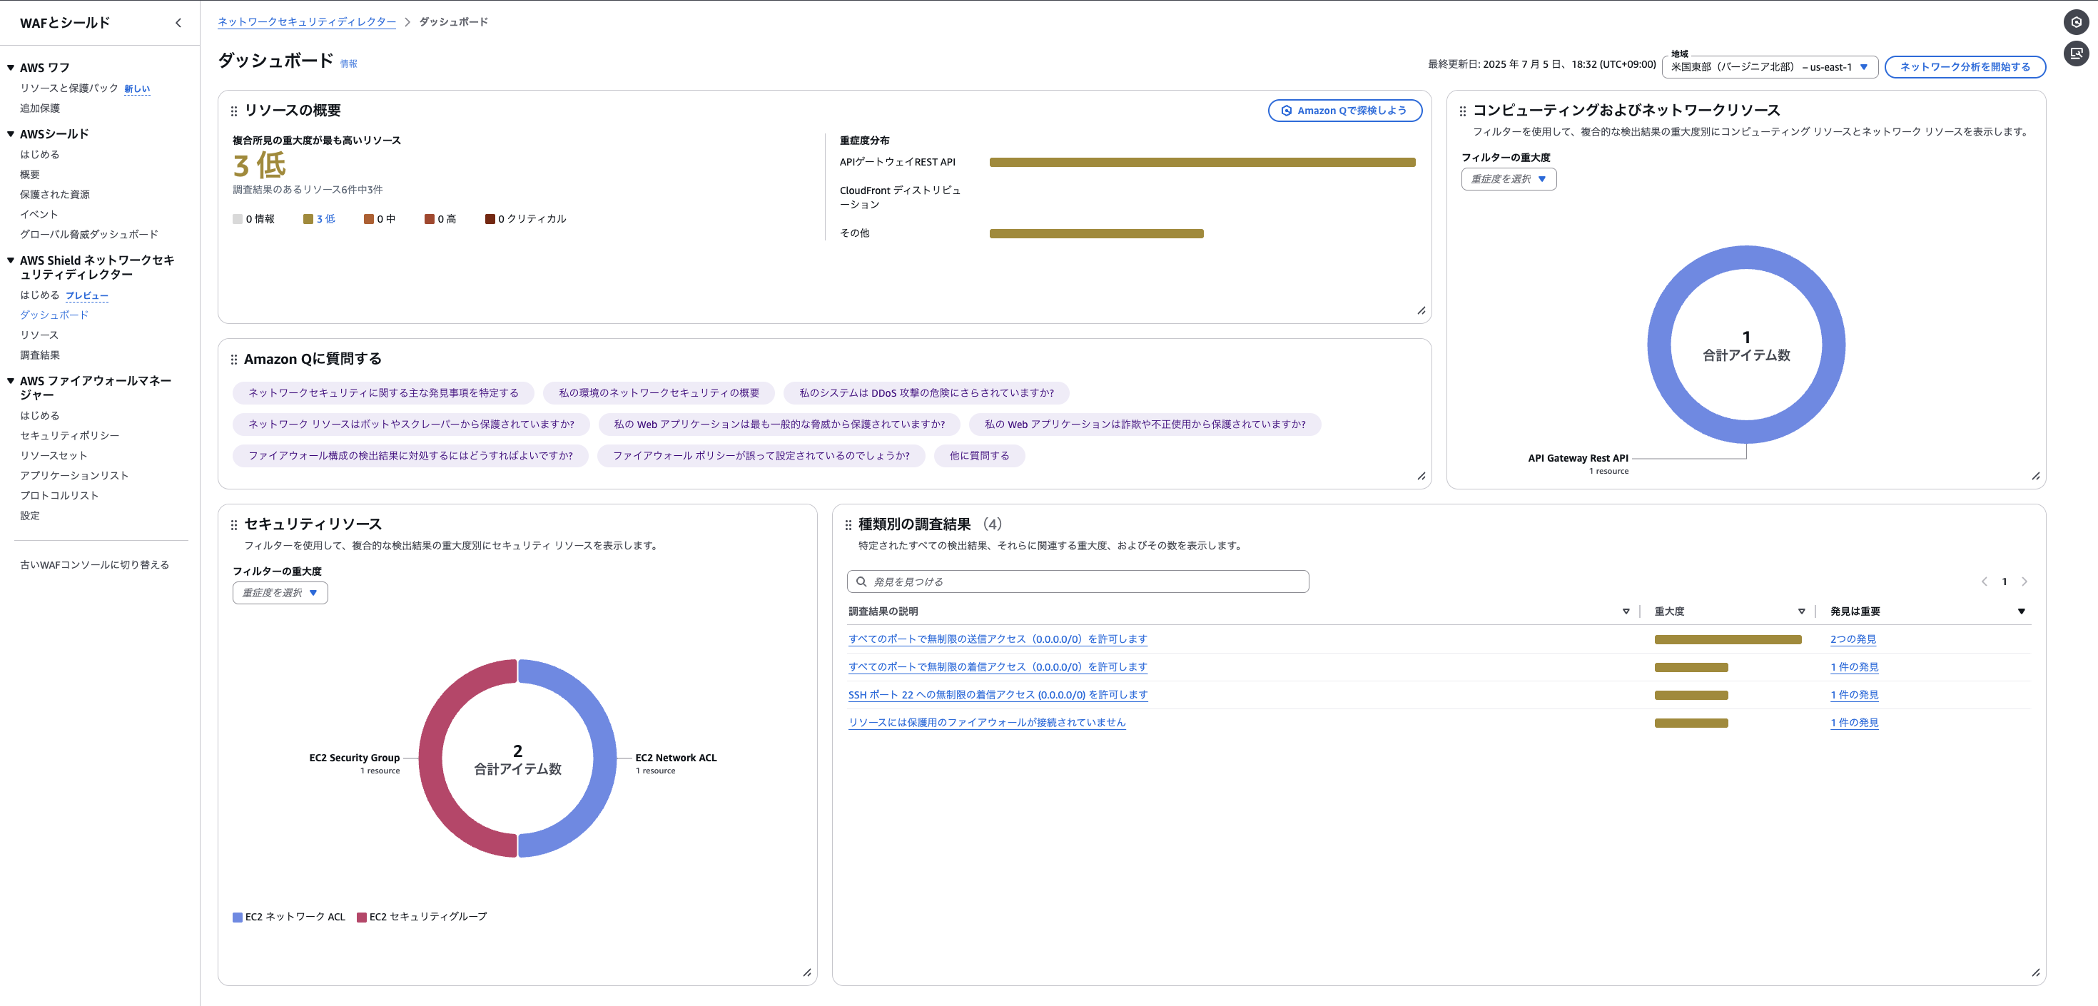Click next page arrow in findings table
Image resolution: width=2098 pixels, height=1006 pixels.
[2024, 581]
